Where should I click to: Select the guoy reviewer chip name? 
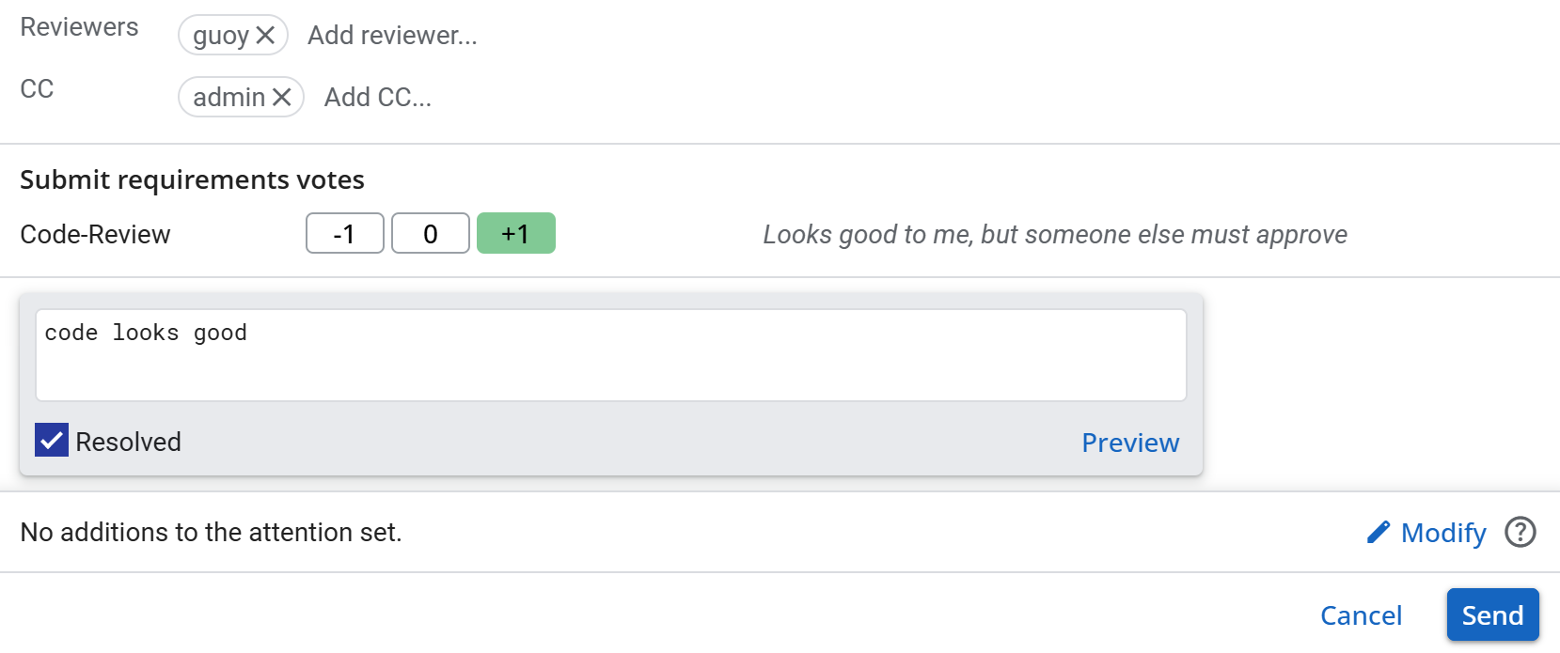[x=221, y=36]
